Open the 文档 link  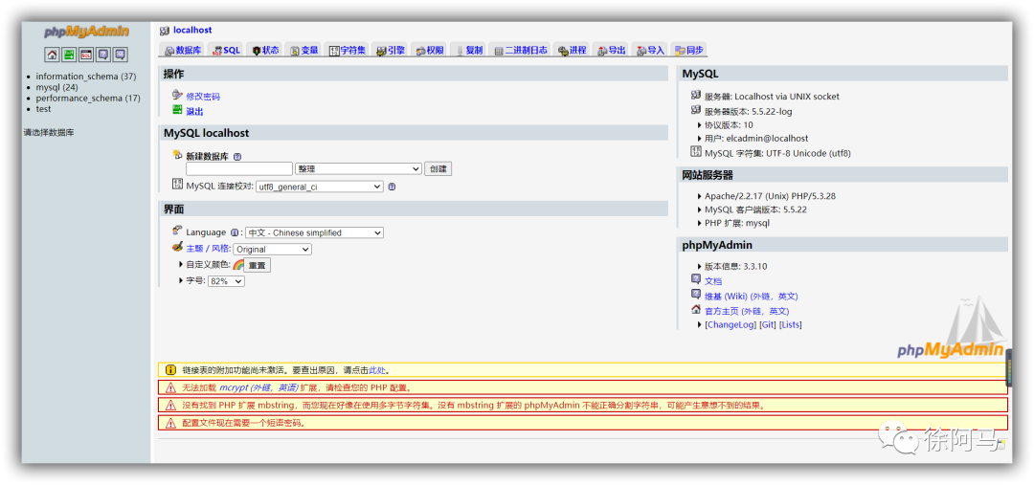(713, 281)
